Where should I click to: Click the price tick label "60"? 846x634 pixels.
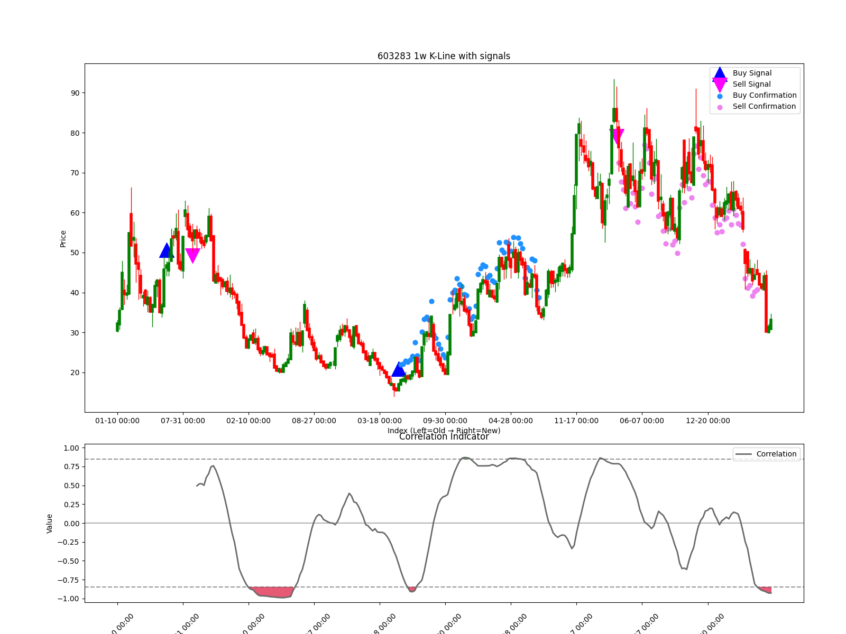coord(75,213)
